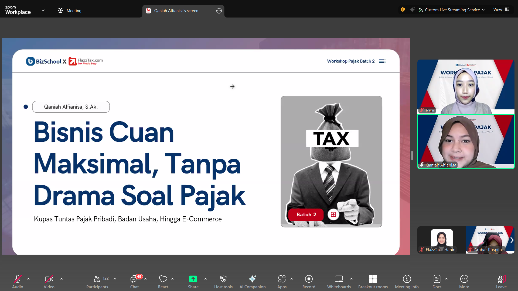Start recording with Record button
The width and height of the screenshot is (518, 291).
coord(309,279)
